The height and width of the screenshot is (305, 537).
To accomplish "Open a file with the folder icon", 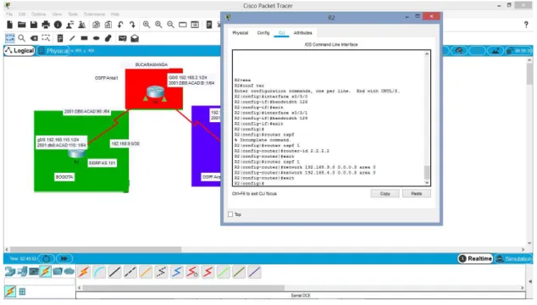I will 21,25.
